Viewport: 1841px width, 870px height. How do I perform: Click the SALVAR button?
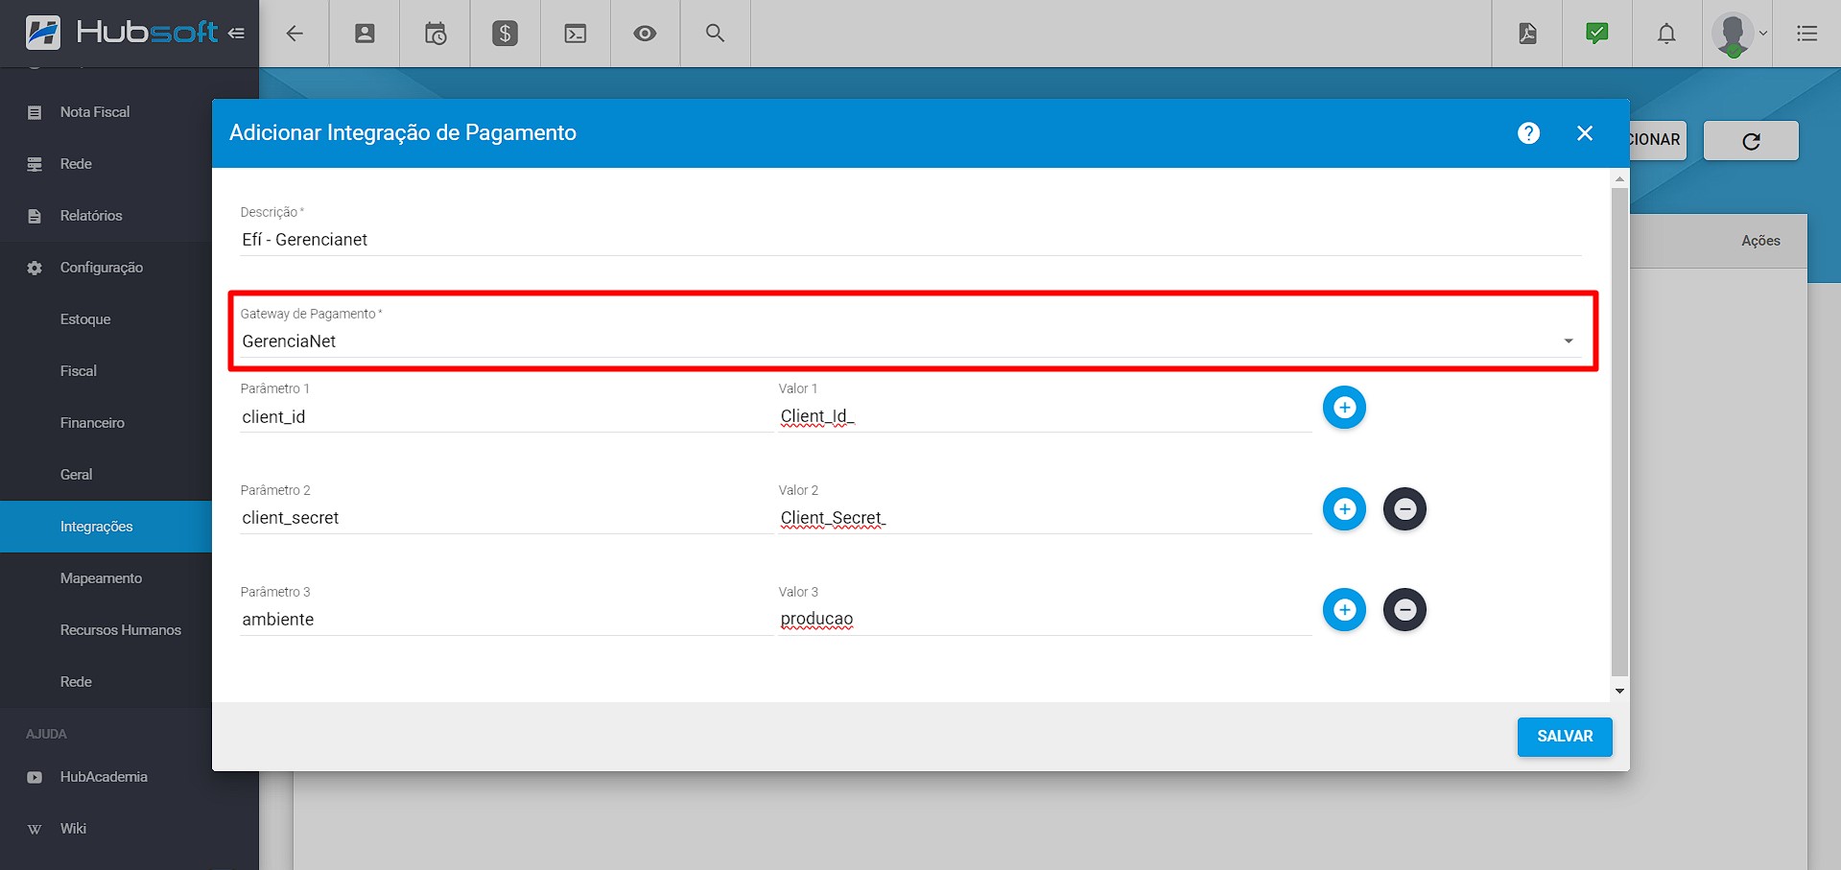pos(1565,737)
